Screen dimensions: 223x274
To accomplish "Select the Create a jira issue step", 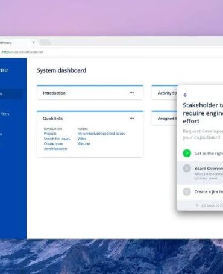I will coord(200,192).
